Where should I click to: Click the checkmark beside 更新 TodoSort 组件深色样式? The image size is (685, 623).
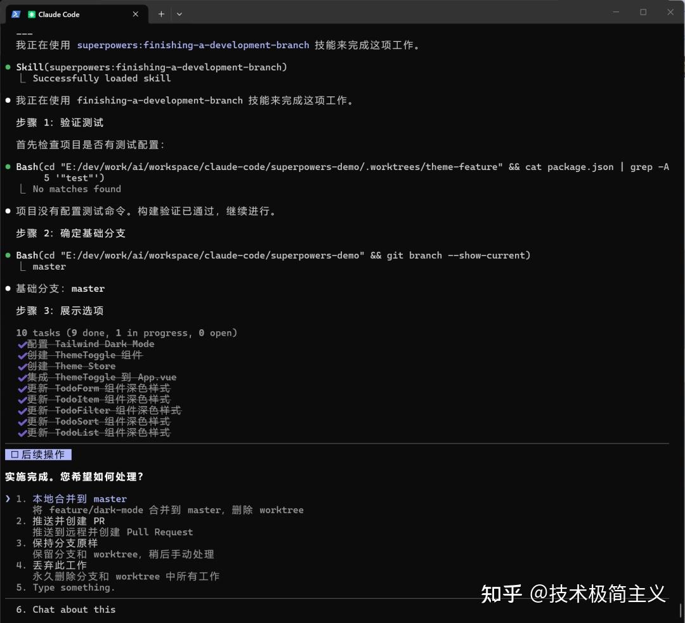pyautogui.click(x=22, y=422)
